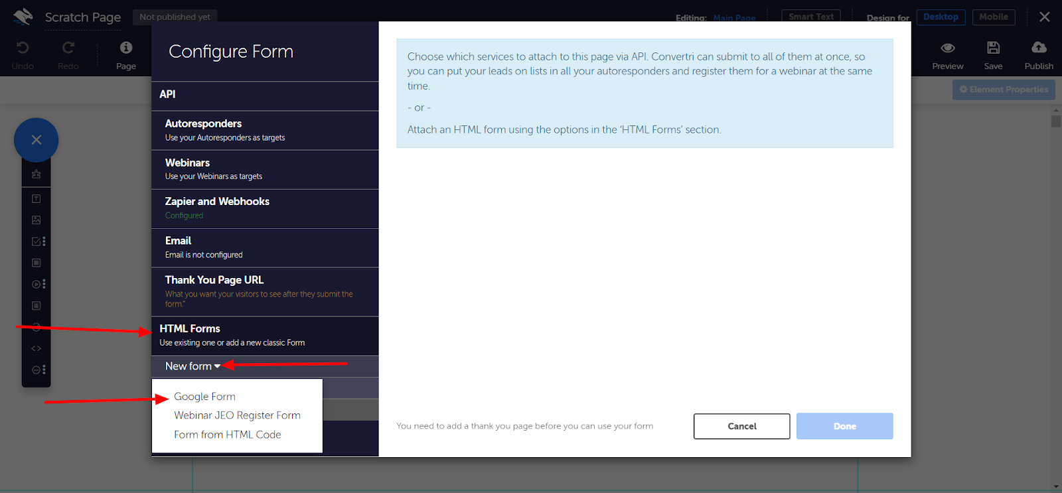Click the Scratch Page title

point(83,17)
